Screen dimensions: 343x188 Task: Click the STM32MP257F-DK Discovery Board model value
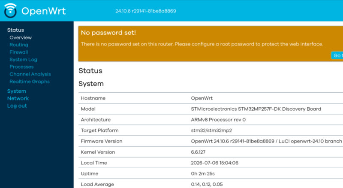[256, 109]
